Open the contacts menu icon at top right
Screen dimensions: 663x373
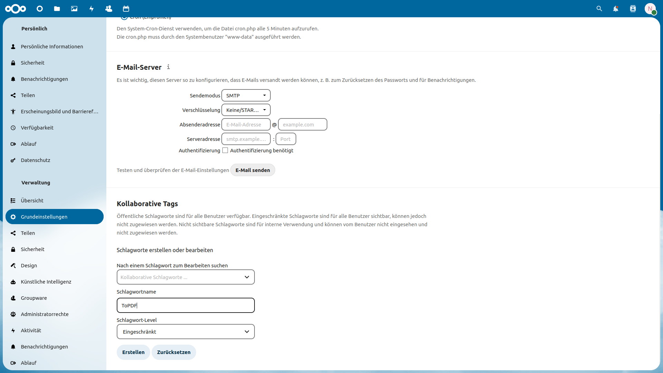[x=633, y=9]
